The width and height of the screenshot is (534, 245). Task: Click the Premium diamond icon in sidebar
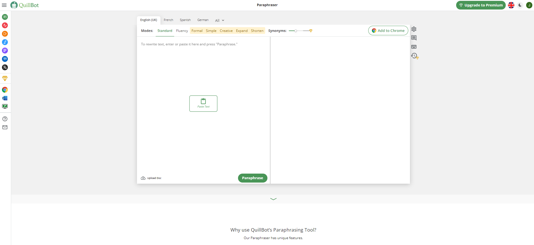tap(5, 78)
